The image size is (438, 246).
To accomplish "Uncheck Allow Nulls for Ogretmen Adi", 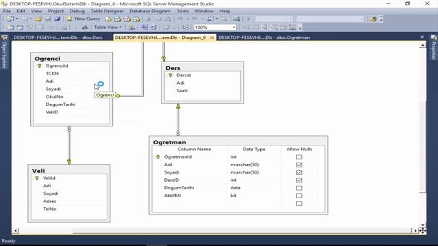I will [x=299, y=165].
